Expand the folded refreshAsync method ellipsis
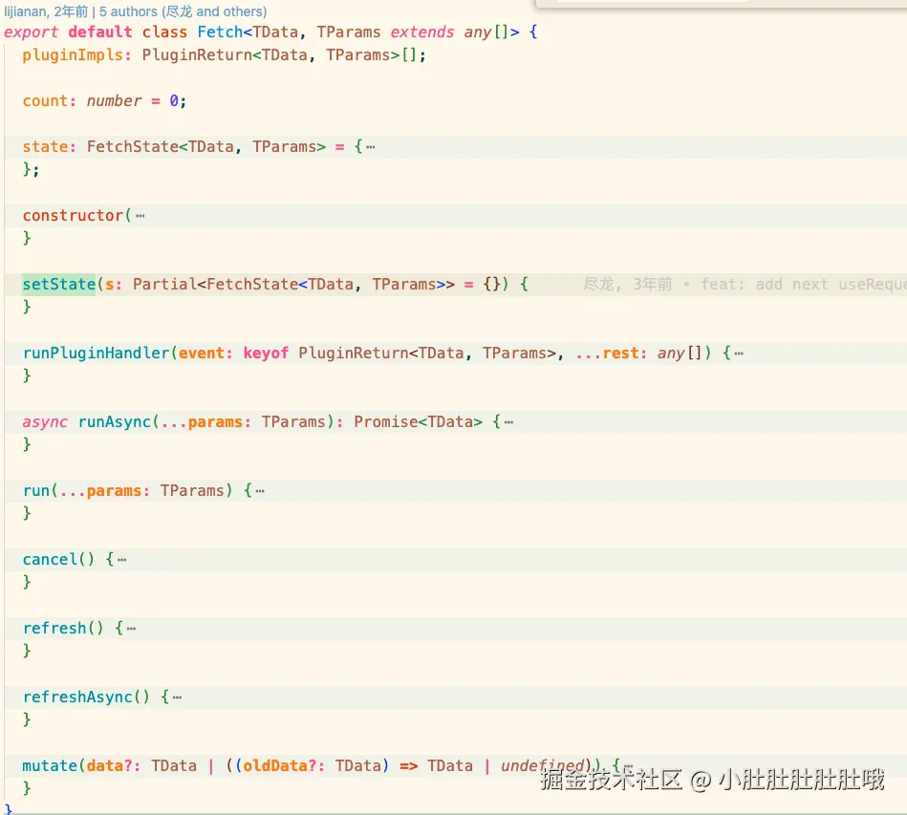 click(x=177, y=697)
